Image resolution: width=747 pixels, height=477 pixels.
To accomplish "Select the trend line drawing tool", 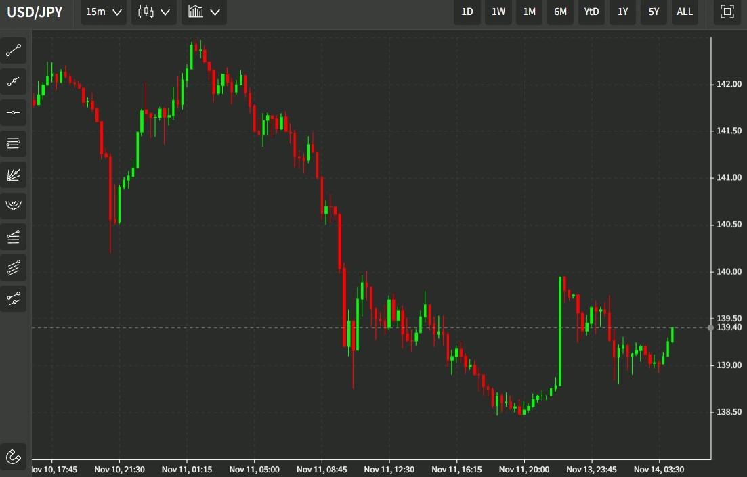I will 14,51.
